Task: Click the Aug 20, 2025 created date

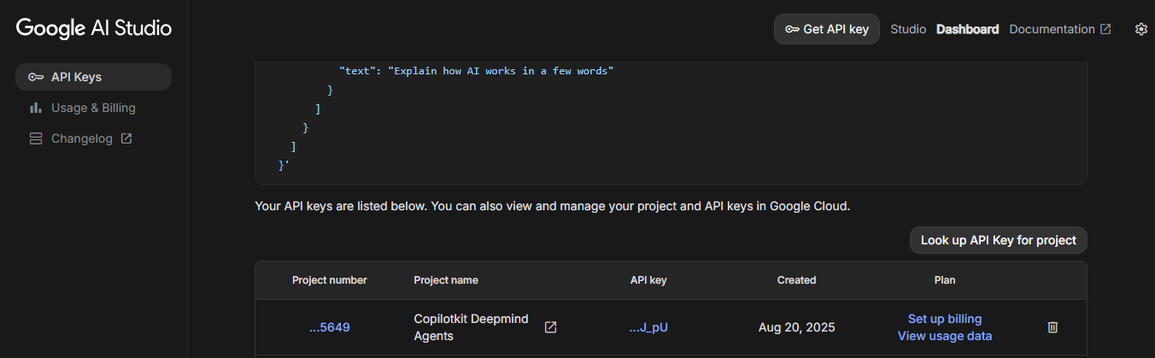Action: 796,327
